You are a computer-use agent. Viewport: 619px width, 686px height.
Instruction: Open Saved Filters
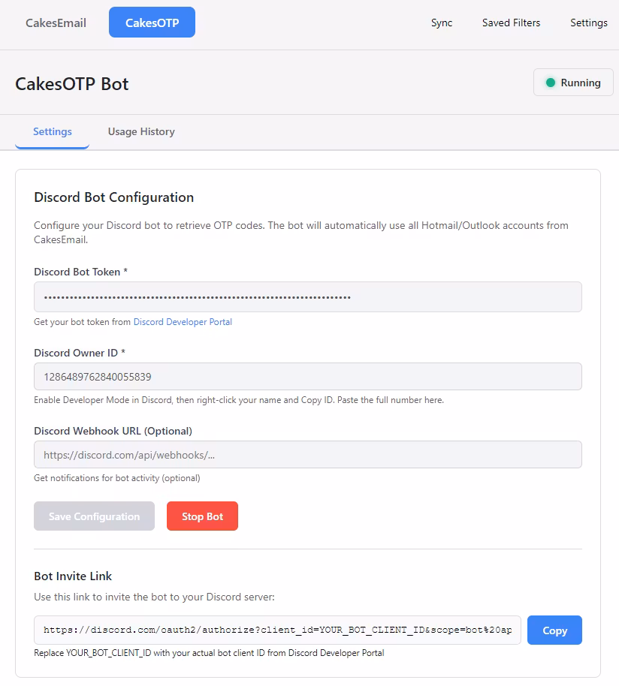click(x=511, y=23)
